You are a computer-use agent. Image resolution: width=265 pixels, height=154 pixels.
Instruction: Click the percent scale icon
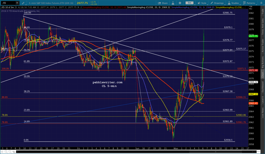(14, 152)
